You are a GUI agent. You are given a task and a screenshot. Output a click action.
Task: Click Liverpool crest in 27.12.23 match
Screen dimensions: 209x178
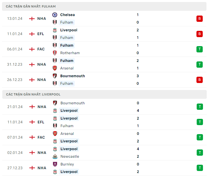coord(55,172)
